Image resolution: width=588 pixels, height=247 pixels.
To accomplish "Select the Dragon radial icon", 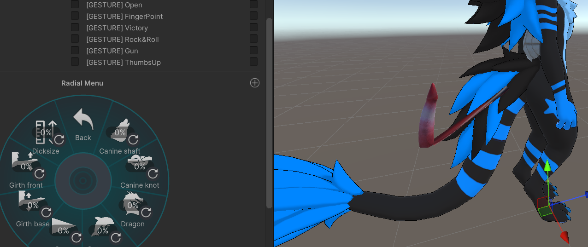I will tap(134, 204).
